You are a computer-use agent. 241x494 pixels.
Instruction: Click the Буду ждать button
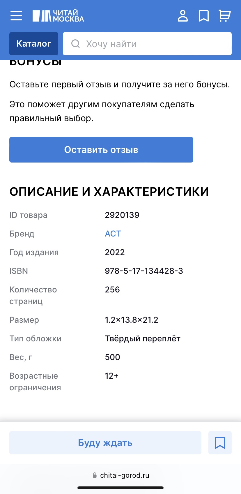pos(105,443)
